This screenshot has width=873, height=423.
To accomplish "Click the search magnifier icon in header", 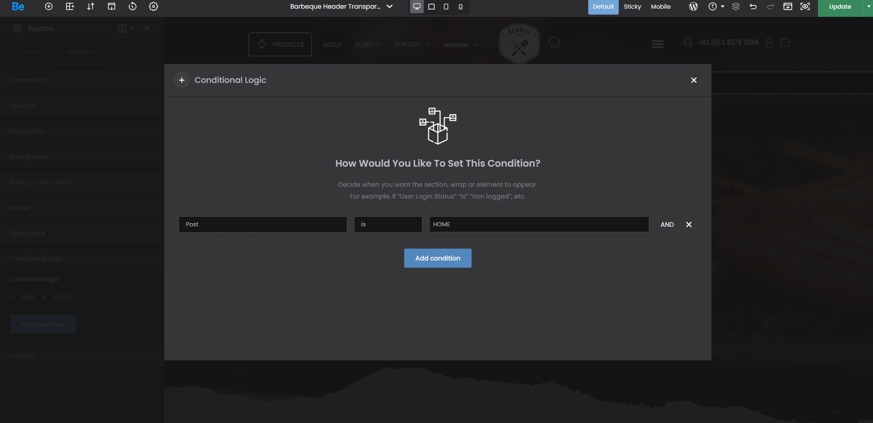I will pyautogui.click(x=555, y=43).
